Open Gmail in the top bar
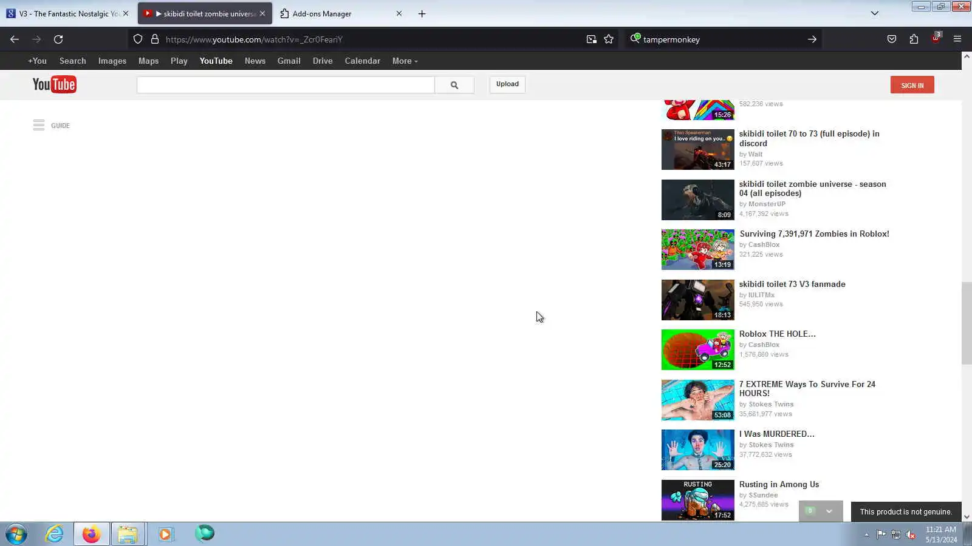Image resolution: width=972 pixels, height=546 pixels. (289, 61)
